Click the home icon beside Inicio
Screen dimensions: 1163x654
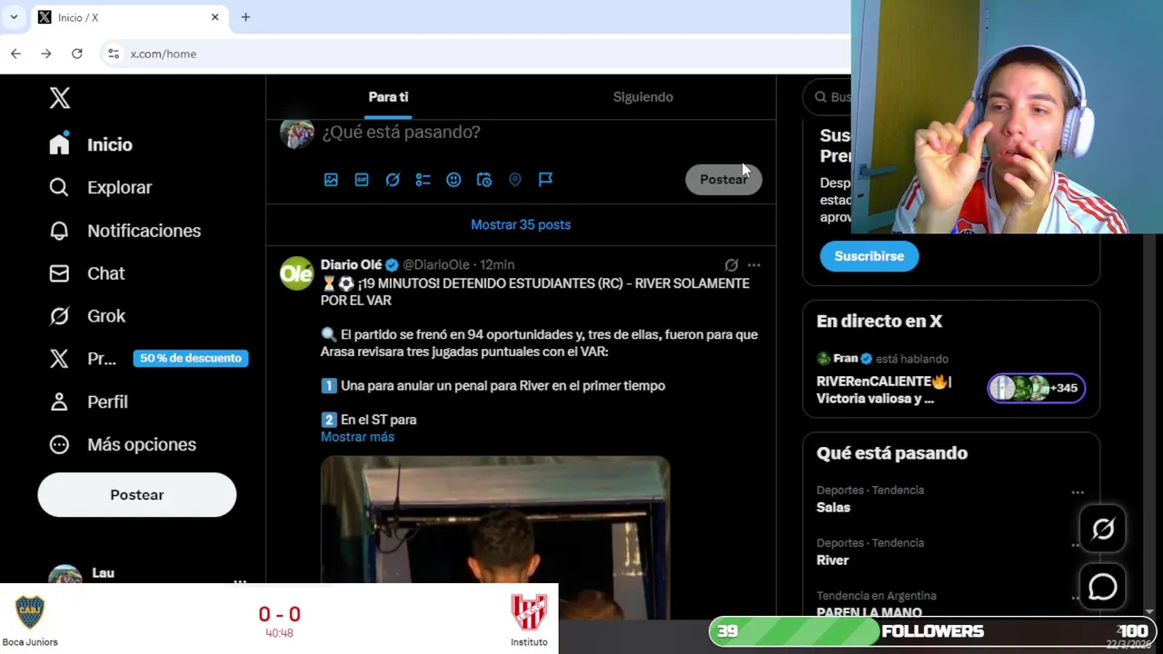tap(59, 144)
